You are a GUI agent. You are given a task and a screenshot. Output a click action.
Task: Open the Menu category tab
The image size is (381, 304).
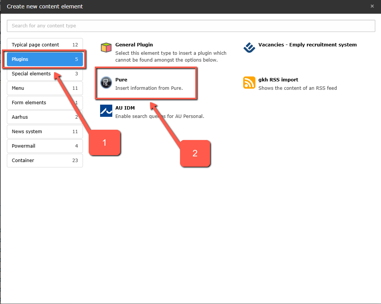point(45,88)
